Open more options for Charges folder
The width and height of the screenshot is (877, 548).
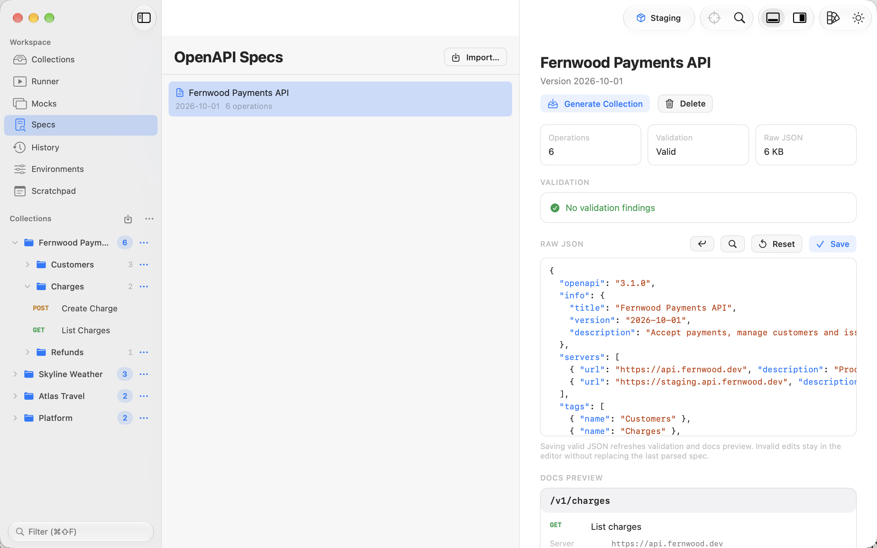coord(144,286)
